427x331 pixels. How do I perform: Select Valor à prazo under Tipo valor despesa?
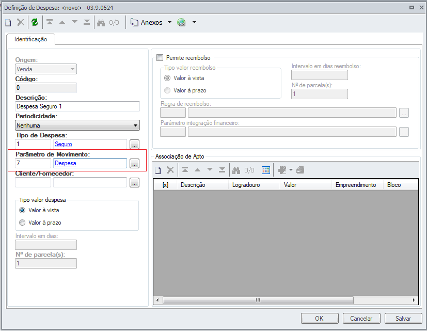22,223
